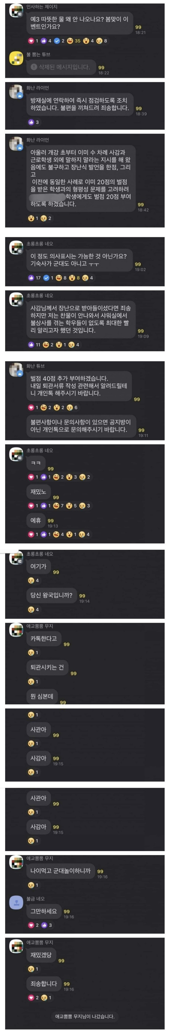
Task: Click the 당신 왕국입니까? message bubble
Action: tap(51, 595)
